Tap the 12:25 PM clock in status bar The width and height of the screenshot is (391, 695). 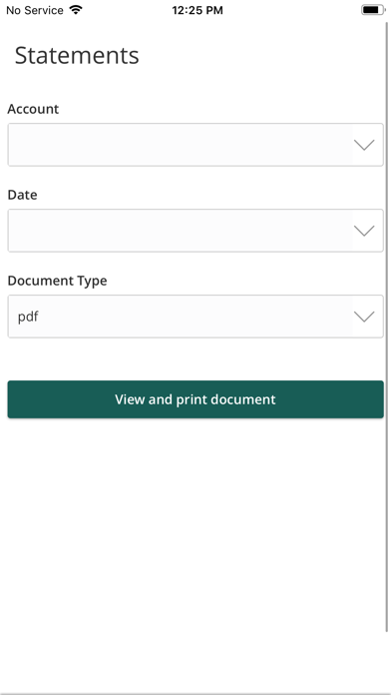pyautogui.click(x=197, y=10)
